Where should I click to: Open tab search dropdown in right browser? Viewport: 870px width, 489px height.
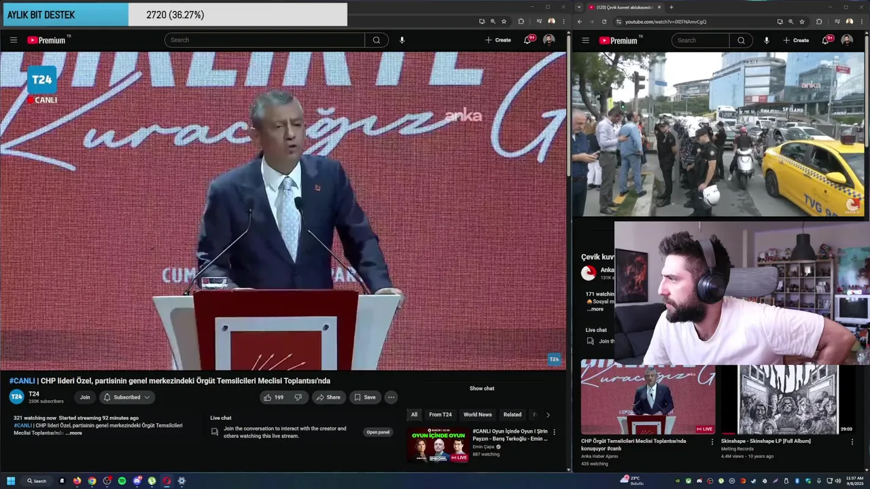(x=578, y=7)
